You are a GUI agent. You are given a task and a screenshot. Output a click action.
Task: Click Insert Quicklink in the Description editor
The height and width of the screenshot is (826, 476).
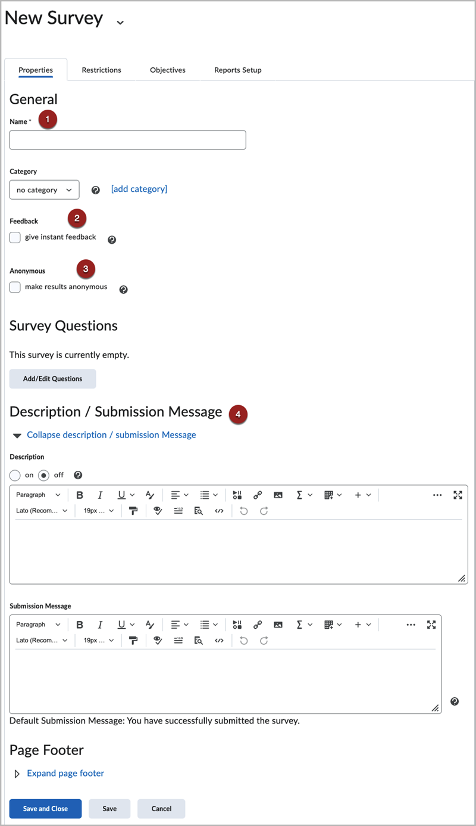point(258,495)
